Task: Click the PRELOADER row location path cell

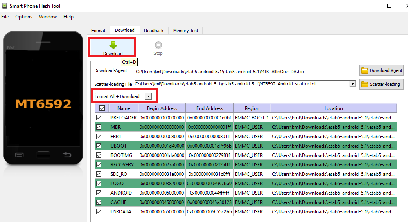Action: (x=334, y=117)
